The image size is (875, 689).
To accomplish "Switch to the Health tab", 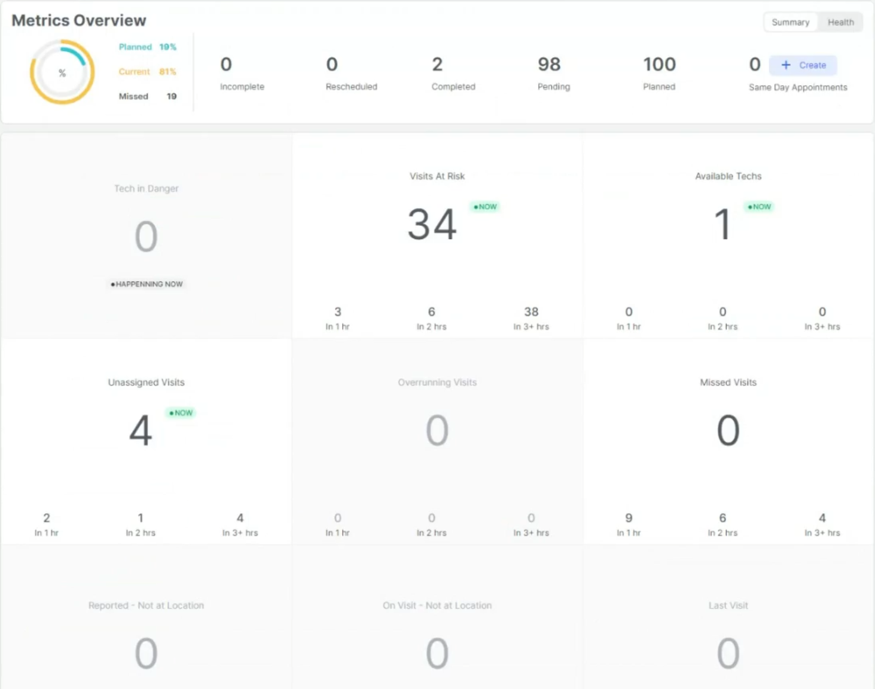I will coord(840,22).
